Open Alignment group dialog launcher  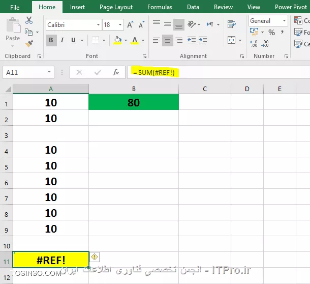[x=242, y=56]
